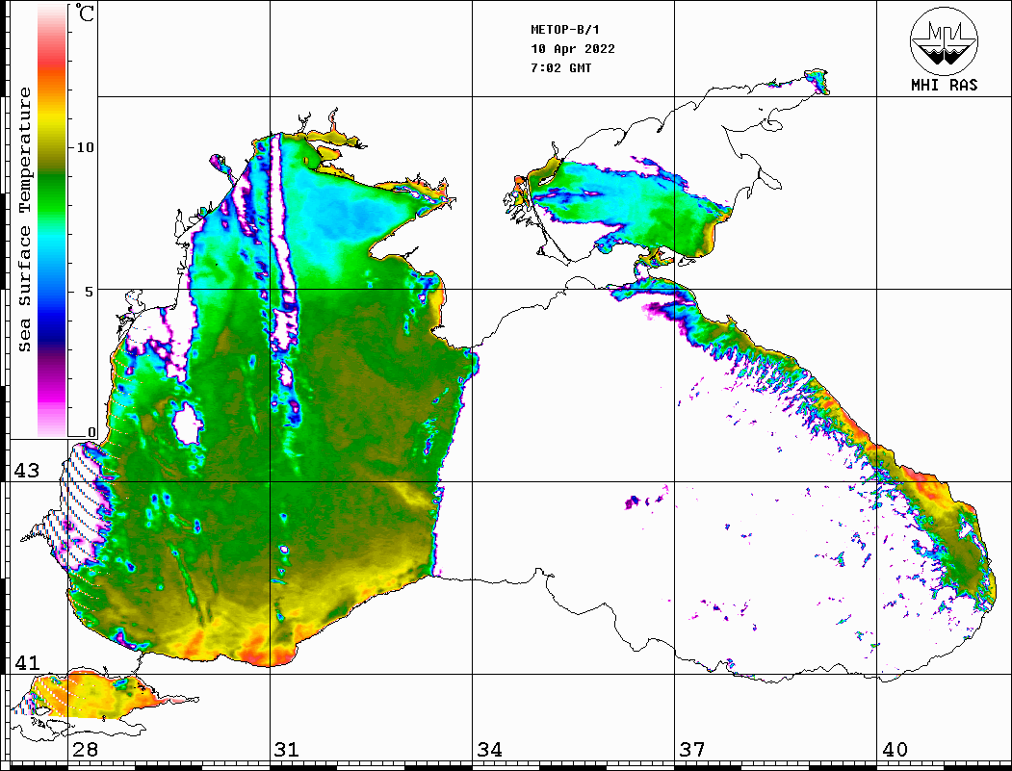Click longitude label '37'
Image resolution: width=1012 pixels, height=771 pixels.
coord(691,750)
